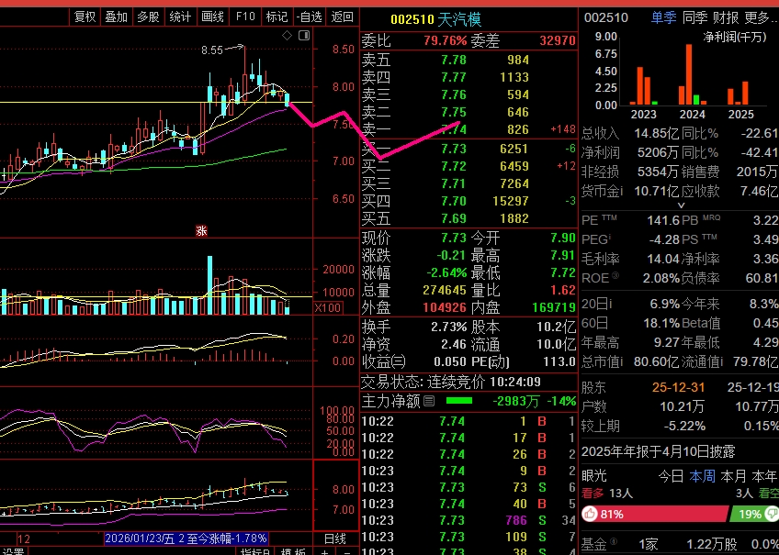Open the 日线 period selector

pyautogui.click(x=335, y=538)
